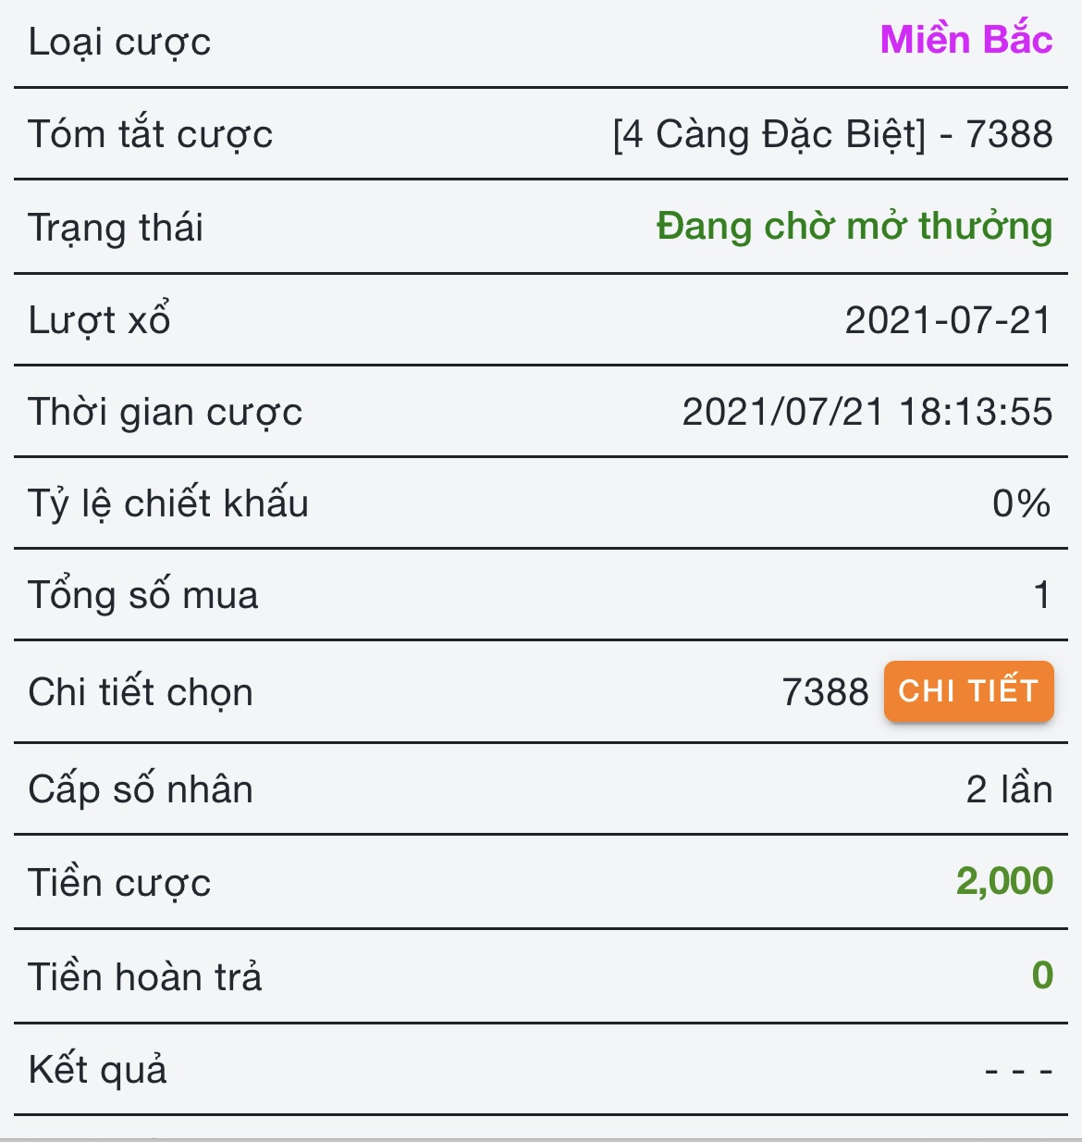Click the bet time 2021/07/21 18:13:55
The height and width of the screenshot is (1142, 1082).
867,412
